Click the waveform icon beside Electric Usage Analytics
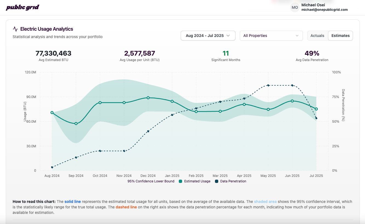The width and height of the screenshot is (365, 224). pos(15,28)
